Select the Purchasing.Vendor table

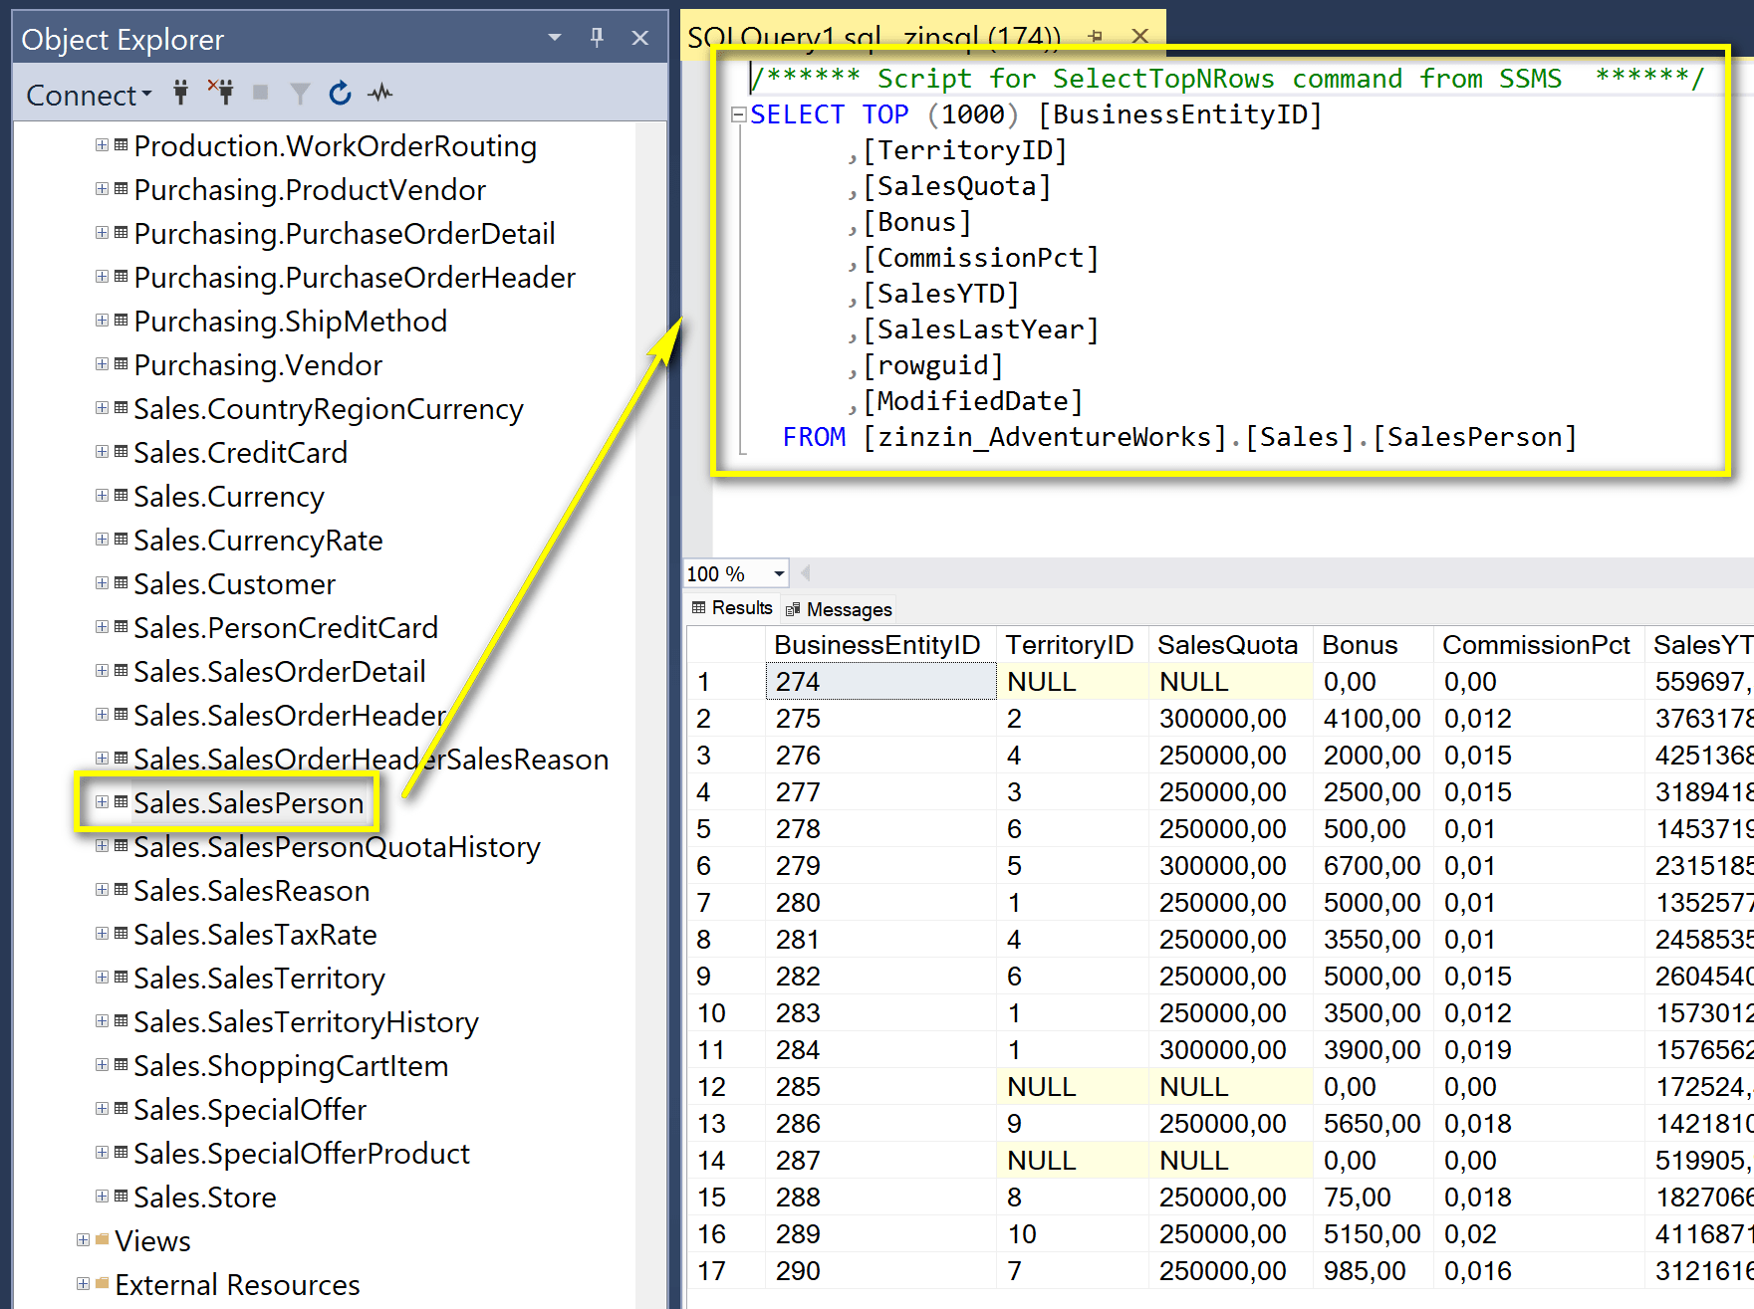click(x=258, y=365)
